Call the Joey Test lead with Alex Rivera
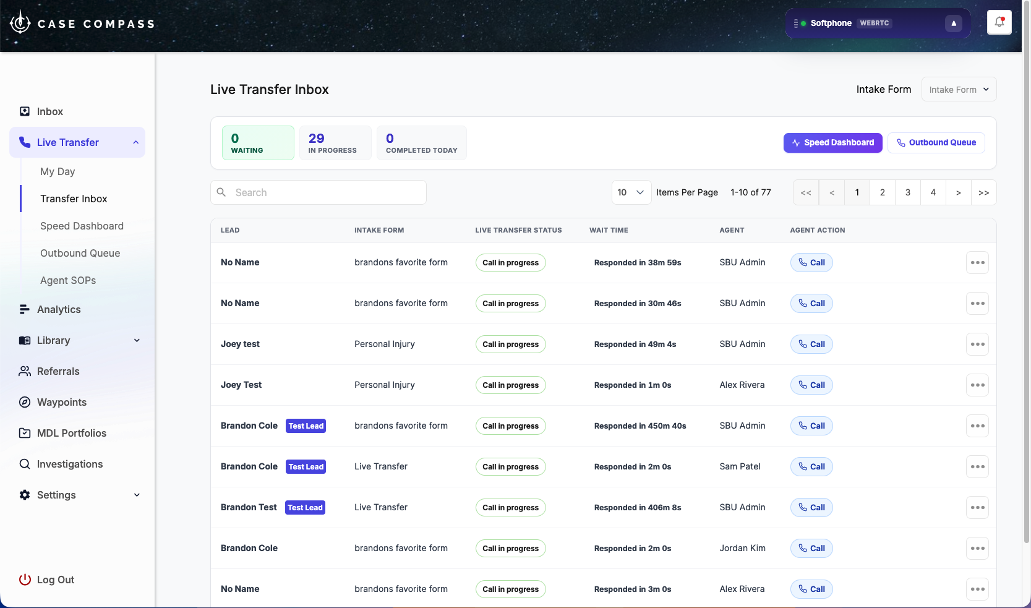This screenshot has width=1031, height=608. click(811, 385)
